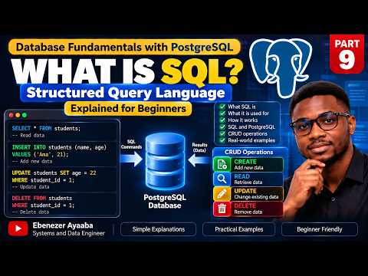
Task: Click the -- Delete data comment
Action: pyautogui.click(x=31, y=212)
